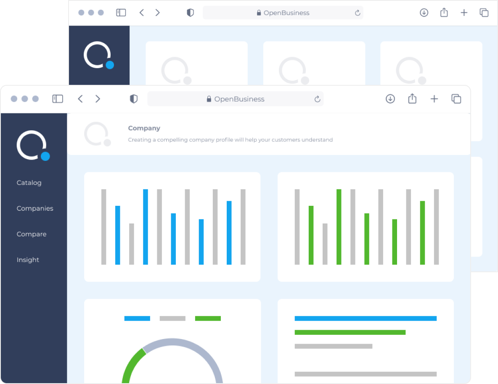This screenshot has height=384, width=498.
Task: Click the OpenBusiness logo in front sidebar
Action: [x=33, y=145]
